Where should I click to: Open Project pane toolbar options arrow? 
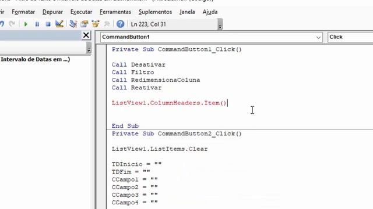89,48
